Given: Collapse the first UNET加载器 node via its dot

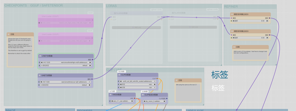Looking at the screenshot, I should point(40,56).
